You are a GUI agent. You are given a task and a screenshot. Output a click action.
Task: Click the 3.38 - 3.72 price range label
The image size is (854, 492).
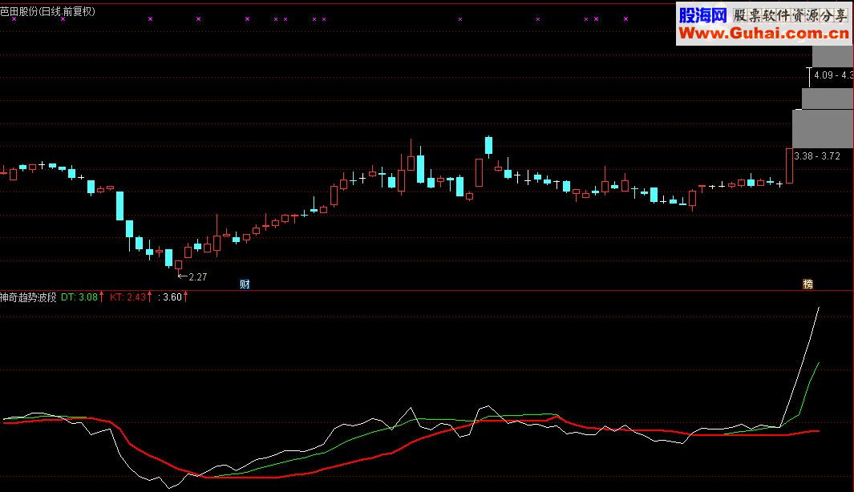(817, 156)
